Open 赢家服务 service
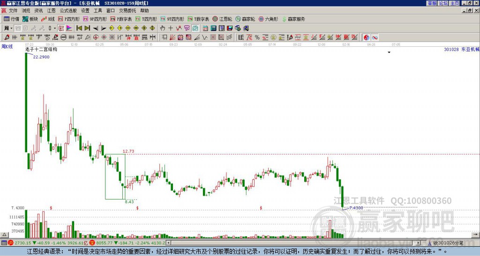The height and width of the screenshot is (256, 480). tap(293, 19)
